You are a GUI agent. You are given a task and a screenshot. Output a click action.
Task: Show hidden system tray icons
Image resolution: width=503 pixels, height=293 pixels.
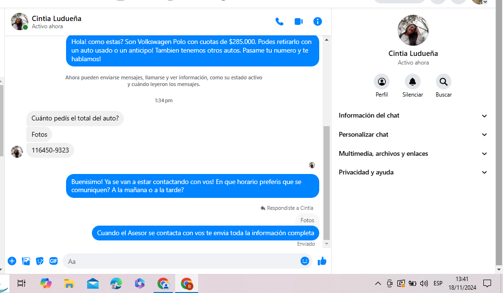pyautogui.click(x=378, y=283)
